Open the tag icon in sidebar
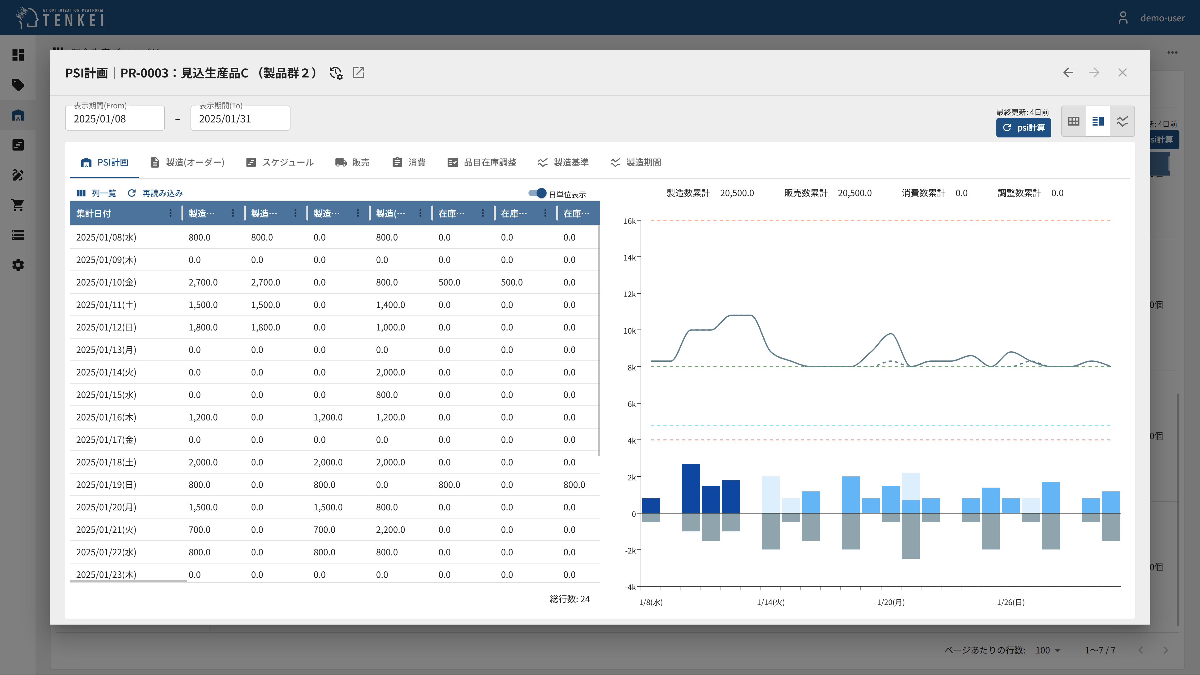The width and height of the screenshot is (1200, 675). coord(18,85)
